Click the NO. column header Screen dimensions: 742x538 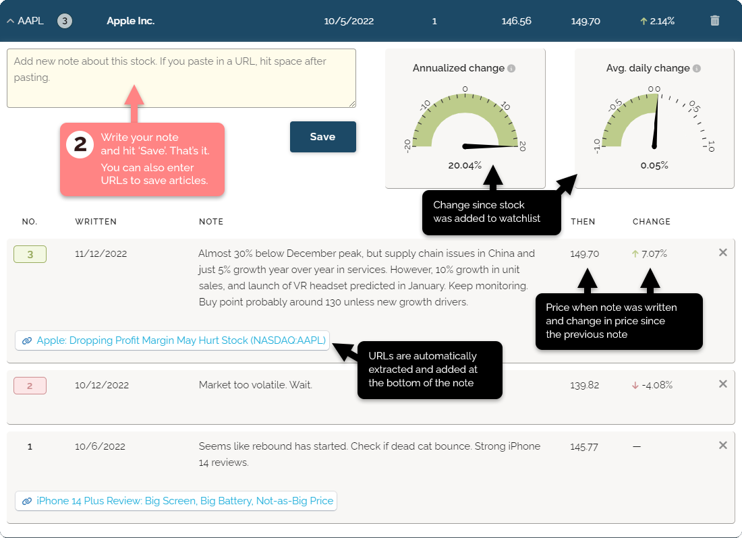(29, 222)
